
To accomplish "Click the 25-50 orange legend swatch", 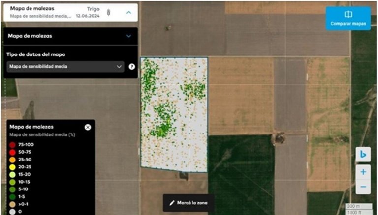I will click(x=12, y=160).
